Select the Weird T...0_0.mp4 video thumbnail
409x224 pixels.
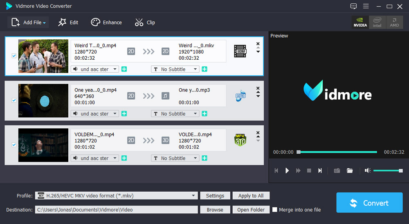43,56
